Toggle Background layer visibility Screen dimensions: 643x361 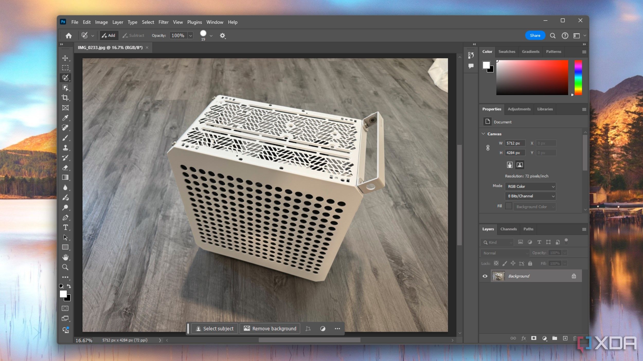click(x=485, y=276)
